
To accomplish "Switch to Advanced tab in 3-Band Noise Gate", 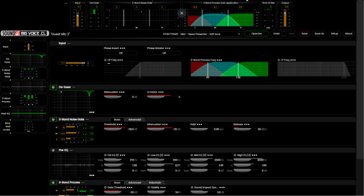I will tap(134, 119).
